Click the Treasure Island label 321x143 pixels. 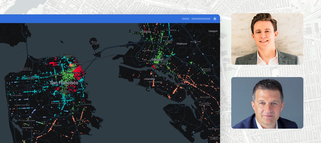coord(95,43)
